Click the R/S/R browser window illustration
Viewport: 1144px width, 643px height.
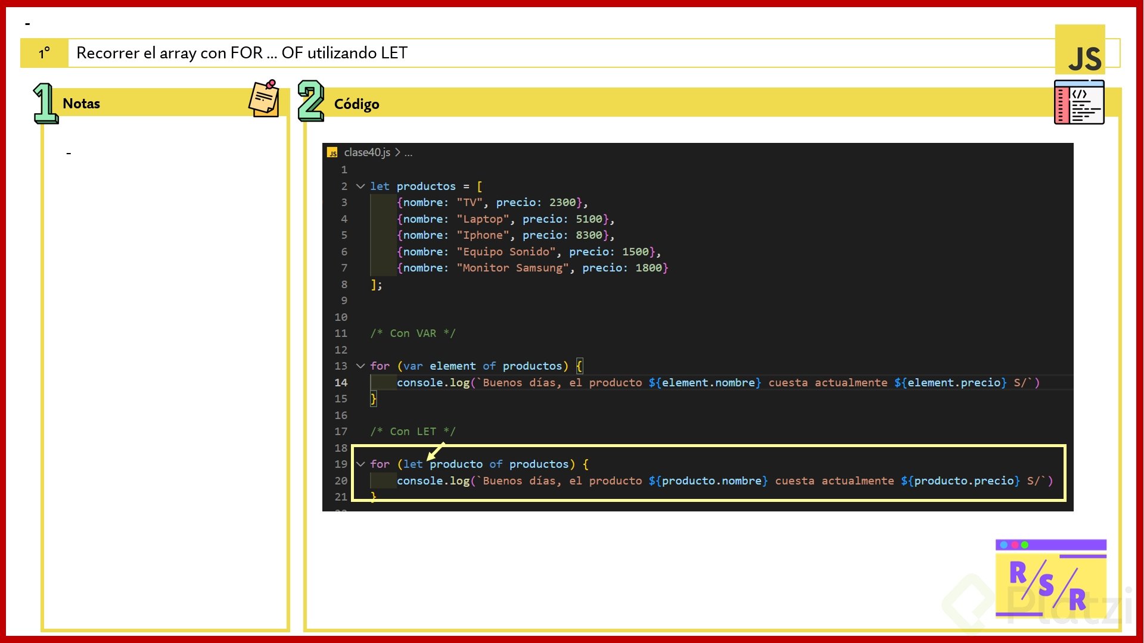(1050, 579)
